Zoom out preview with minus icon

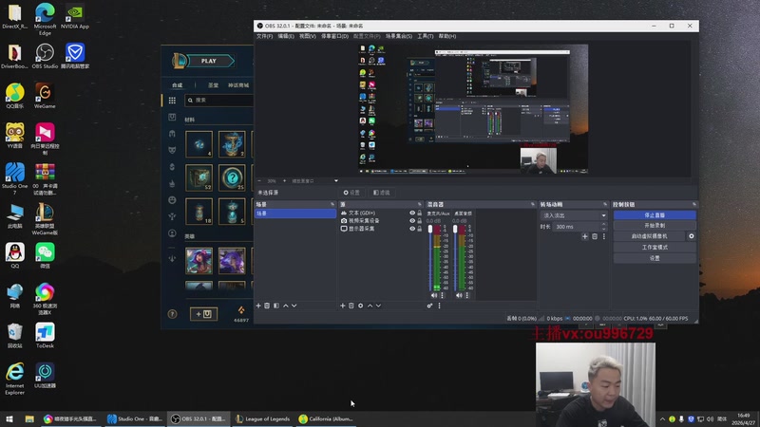[x=258, y=181]
